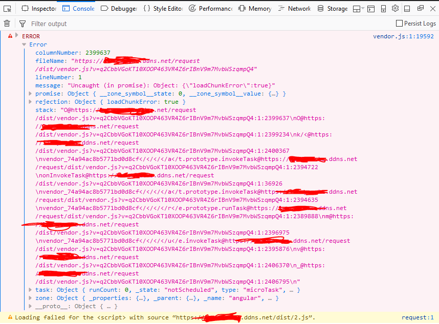Click the red error alert icon
Viewport: 439px width, 324px height.
coord(10,36)
